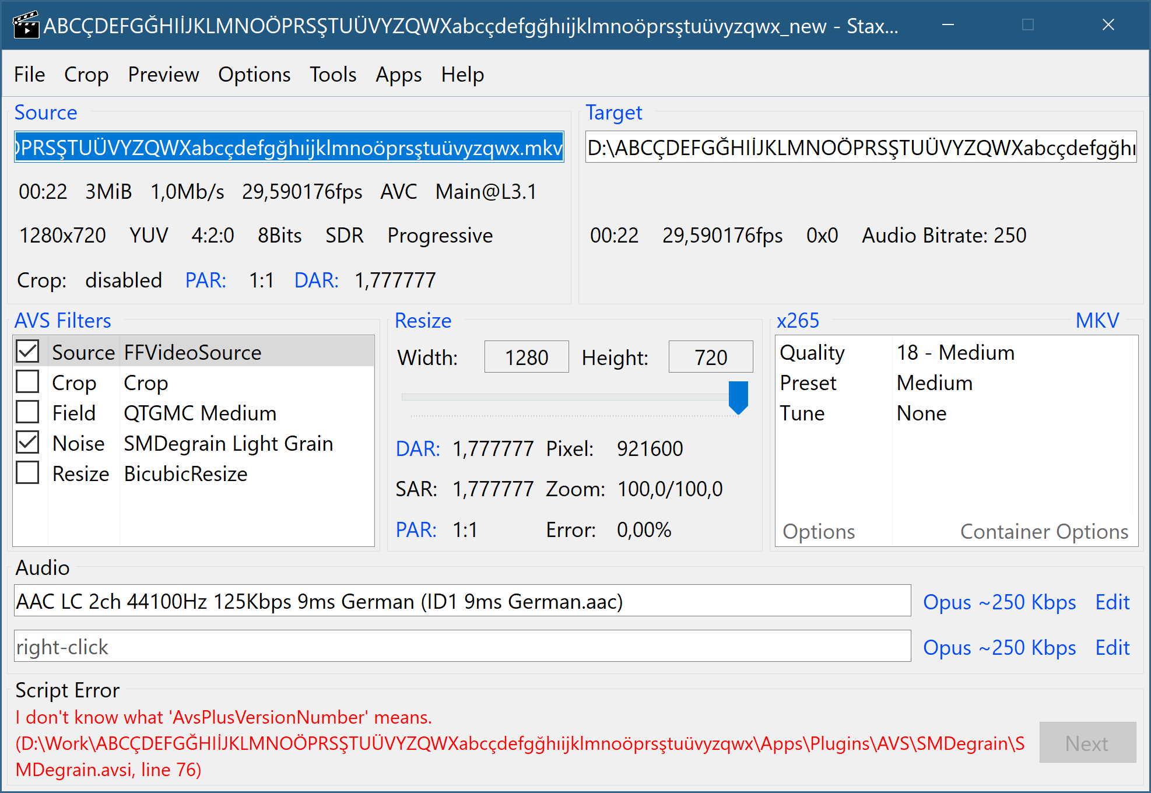Open the Preview menu
Screen dimensions: 1151x793
click(163, 74)
